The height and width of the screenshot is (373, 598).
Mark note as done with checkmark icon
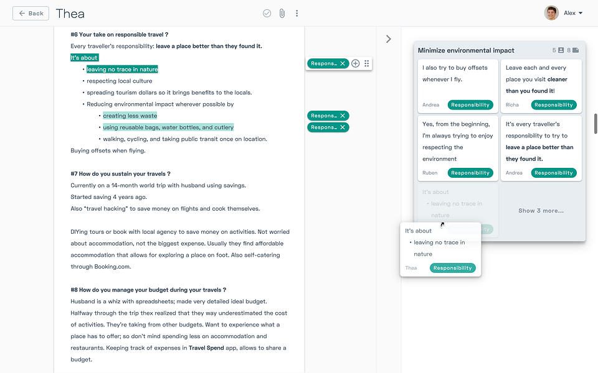click(267, 13)
